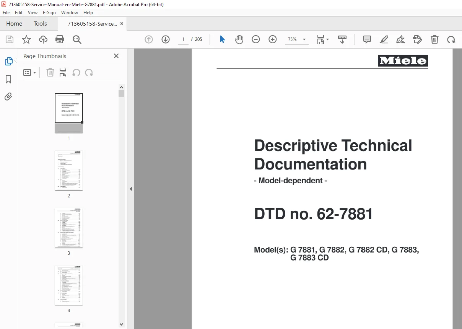Zoom in with plus circle
This screenshot has height=329, width=462.
tap(273, 39)
